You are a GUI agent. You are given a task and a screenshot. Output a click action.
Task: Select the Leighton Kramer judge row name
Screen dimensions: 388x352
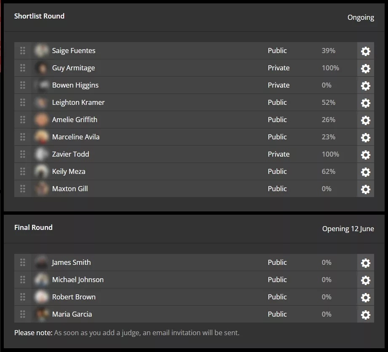[x=78, y=102]
